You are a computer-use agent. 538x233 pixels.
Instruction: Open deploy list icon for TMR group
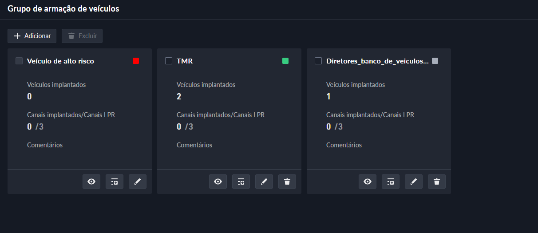click(241, 182)
